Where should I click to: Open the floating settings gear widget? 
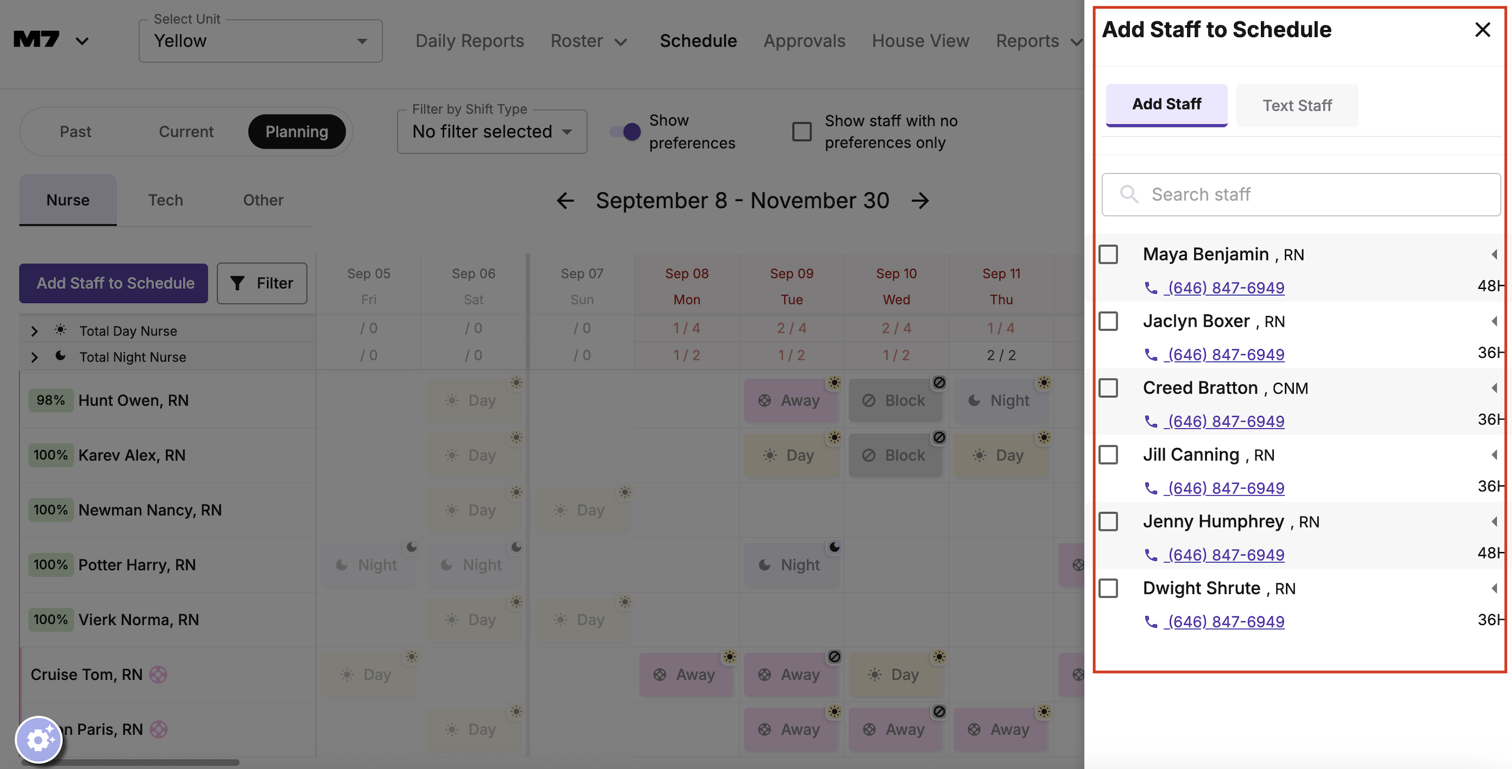pos(39,739)
